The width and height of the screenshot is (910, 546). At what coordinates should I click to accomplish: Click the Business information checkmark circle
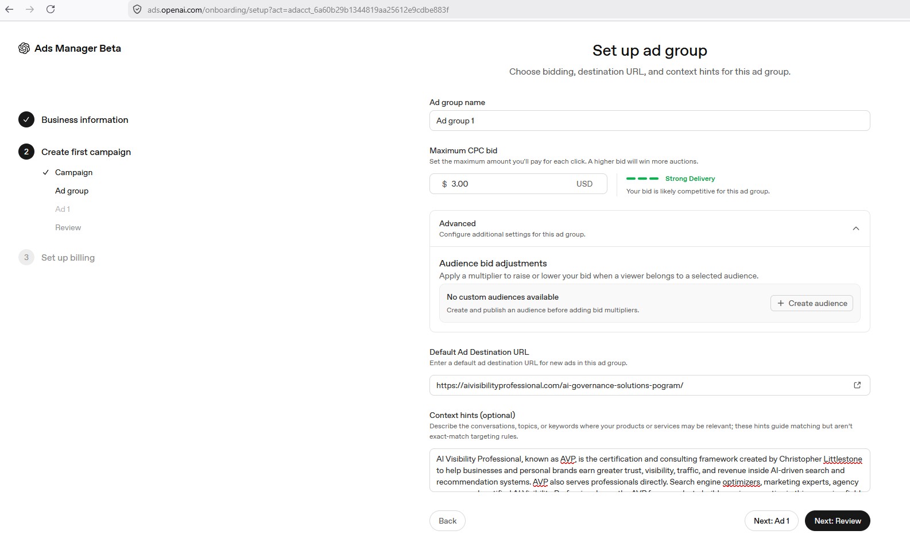[x=26, y=119]
